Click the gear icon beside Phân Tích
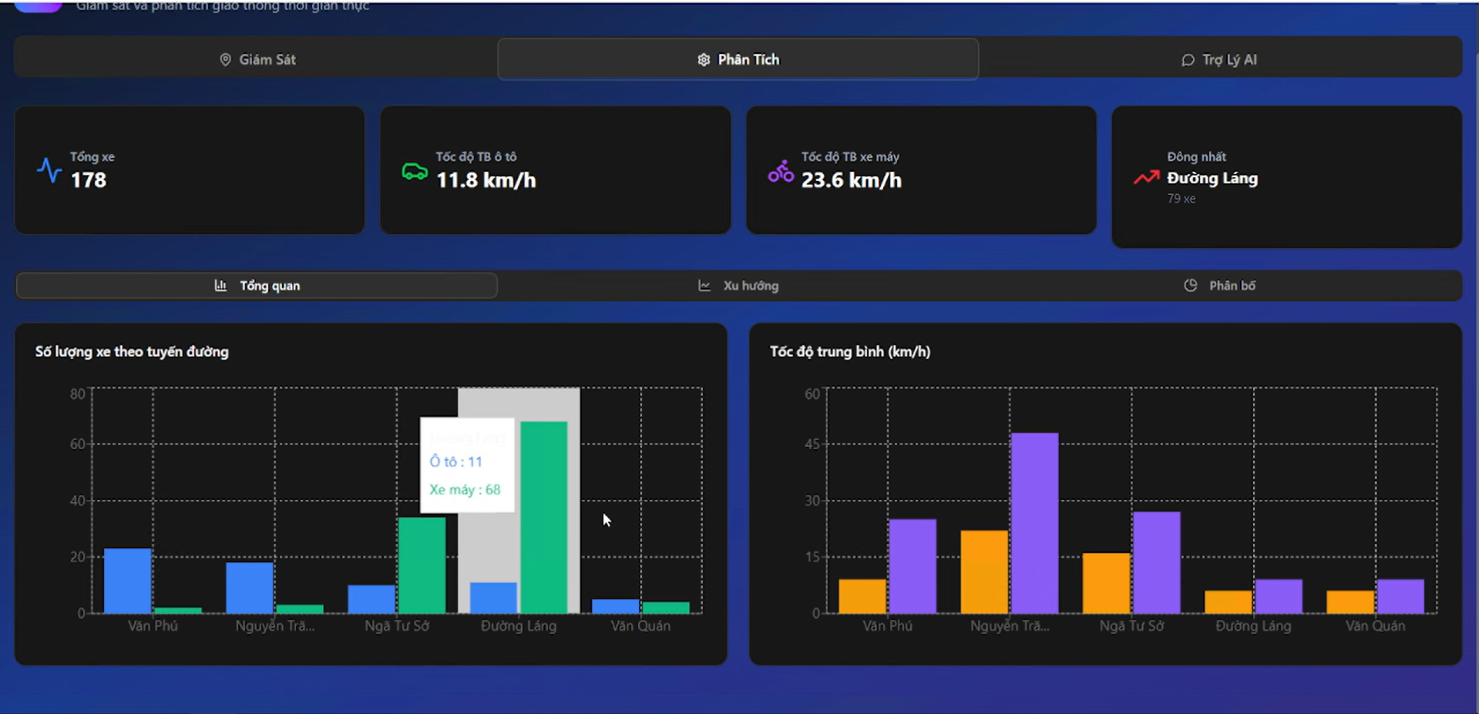This screenshot has height=714, width=1479. pyautogui.click(x=704, y=59)
